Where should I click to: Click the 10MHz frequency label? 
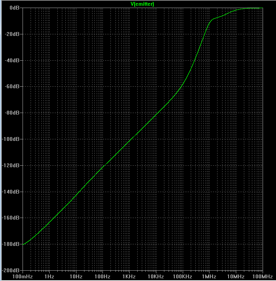pyautogui.click(x=236, y=276)
